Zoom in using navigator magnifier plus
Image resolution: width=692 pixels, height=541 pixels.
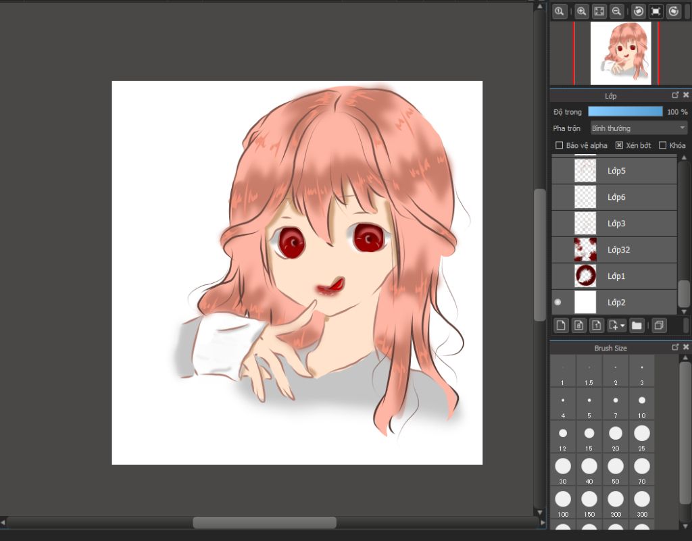[582, 11]
